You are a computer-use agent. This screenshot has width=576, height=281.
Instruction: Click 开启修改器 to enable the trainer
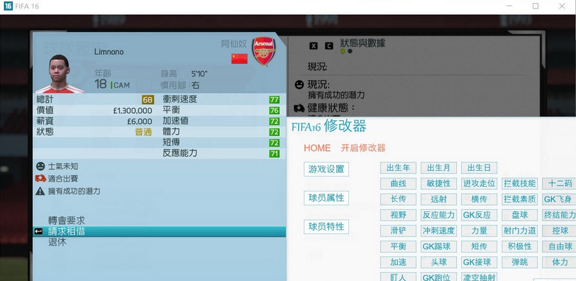pos(363,148)
